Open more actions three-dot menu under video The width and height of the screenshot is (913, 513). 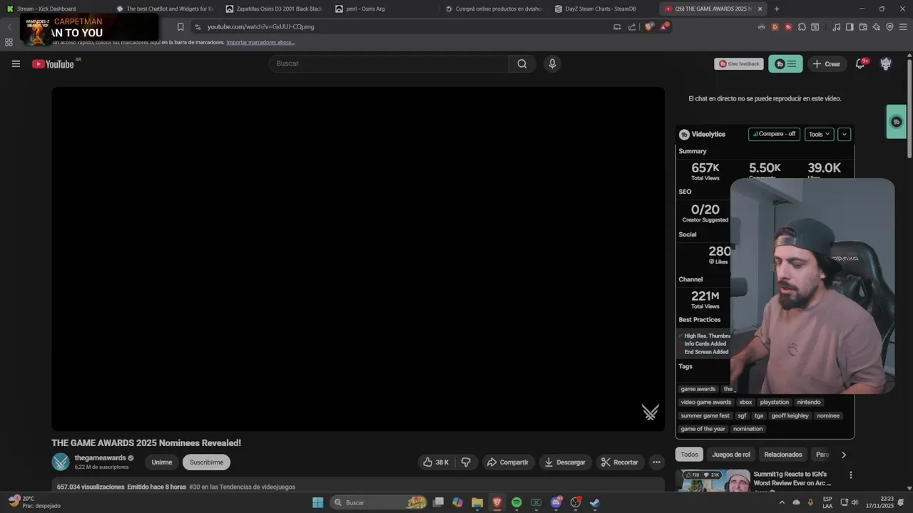click(656, 462)
